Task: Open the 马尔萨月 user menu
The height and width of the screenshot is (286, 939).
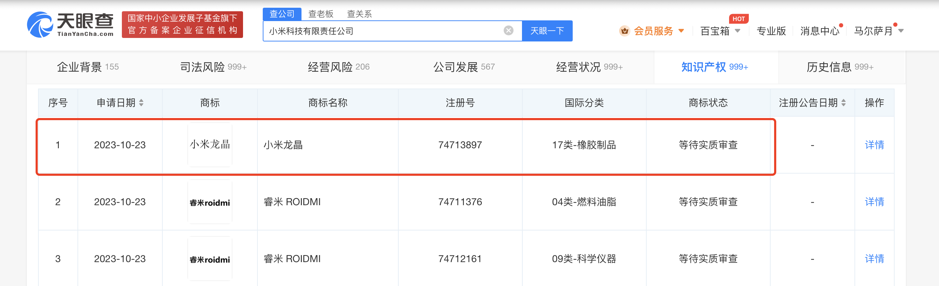Action: click(901, 31)
